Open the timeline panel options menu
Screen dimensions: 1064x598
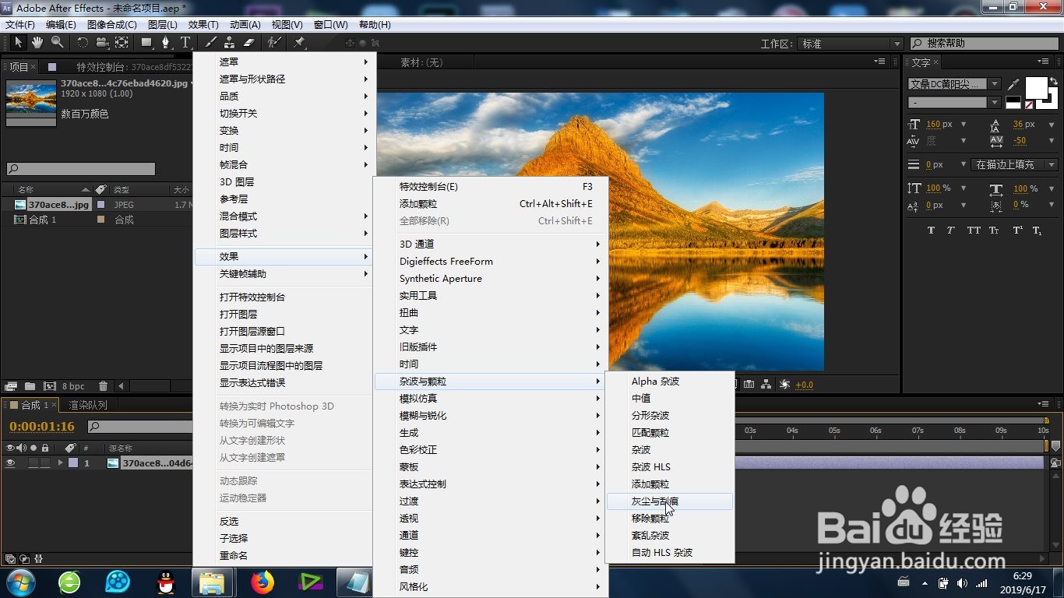click(x=1044, y=404)
